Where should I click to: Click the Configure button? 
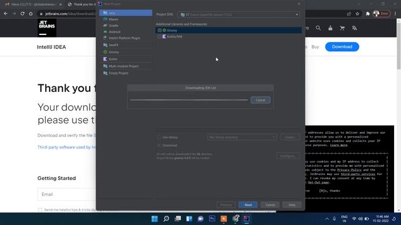(x=288, y=156)
